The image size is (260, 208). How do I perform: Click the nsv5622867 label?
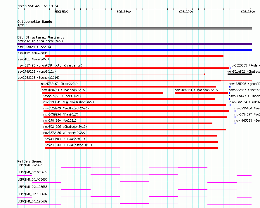(244, 90)
